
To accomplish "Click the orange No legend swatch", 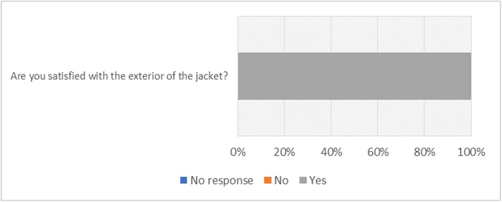I will (267, 180).
